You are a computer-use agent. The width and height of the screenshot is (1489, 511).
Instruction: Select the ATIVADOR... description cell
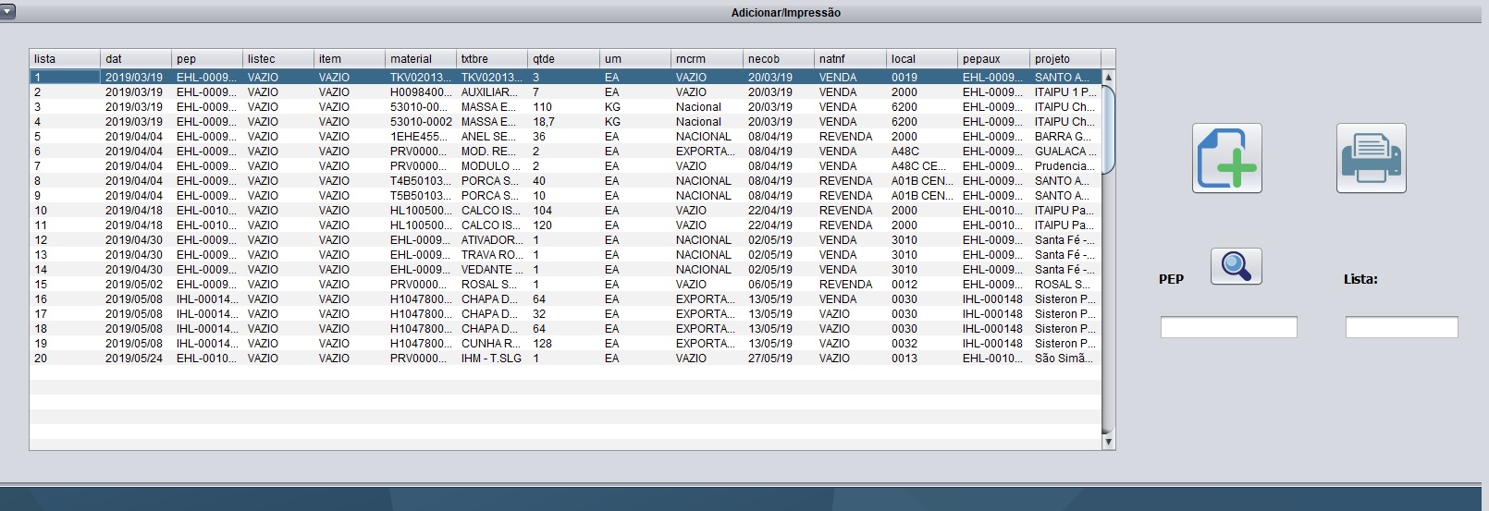click(492, 240)
